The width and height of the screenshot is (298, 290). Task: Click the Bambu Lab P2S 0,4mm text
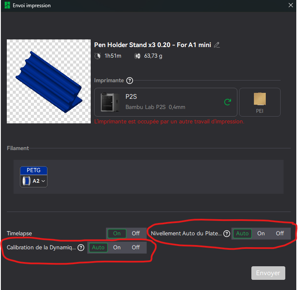155,107
